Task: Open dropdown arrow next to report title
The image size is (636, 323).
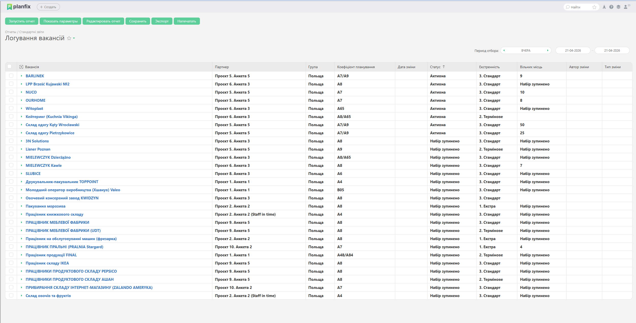Action: [x=74, y=38]
